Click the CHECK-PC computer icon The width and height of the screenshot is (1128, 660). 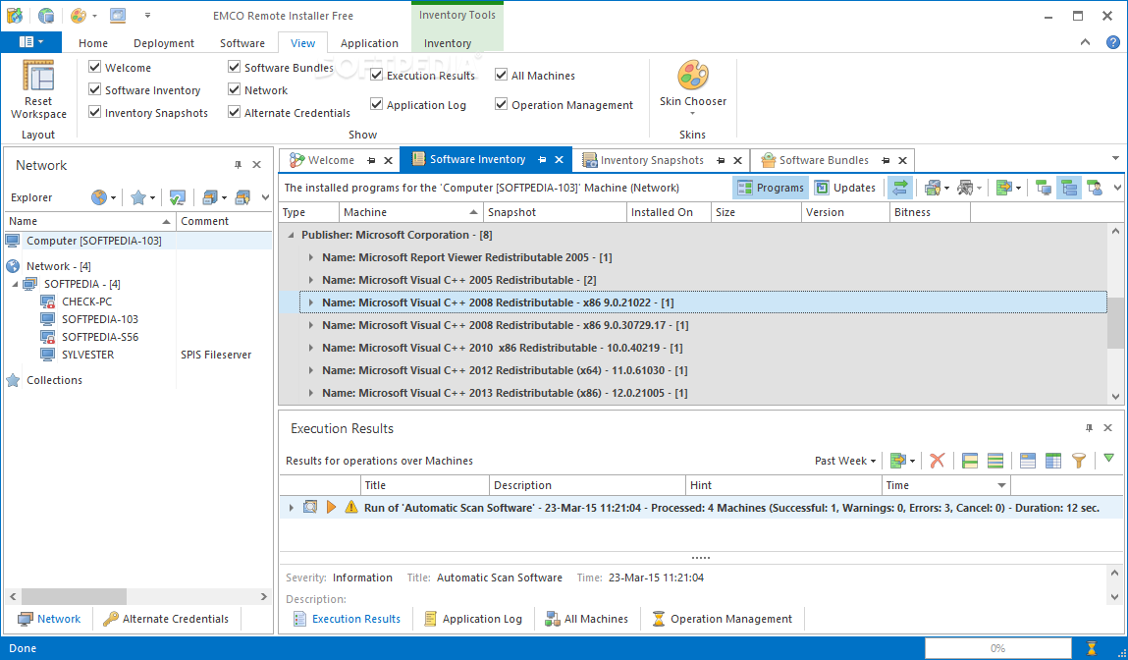47,302
